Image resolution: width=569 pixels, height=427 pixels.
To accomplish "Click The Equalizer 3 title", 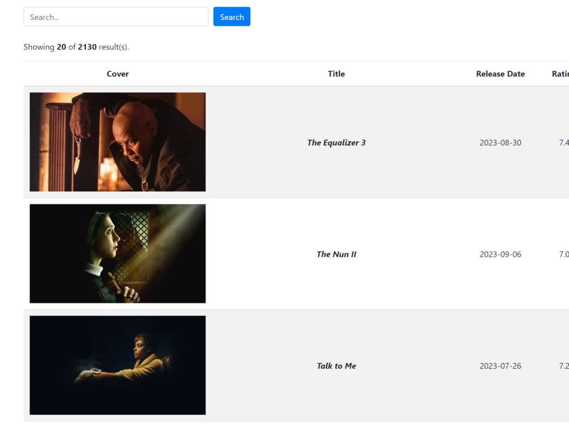I will (336, 143).
